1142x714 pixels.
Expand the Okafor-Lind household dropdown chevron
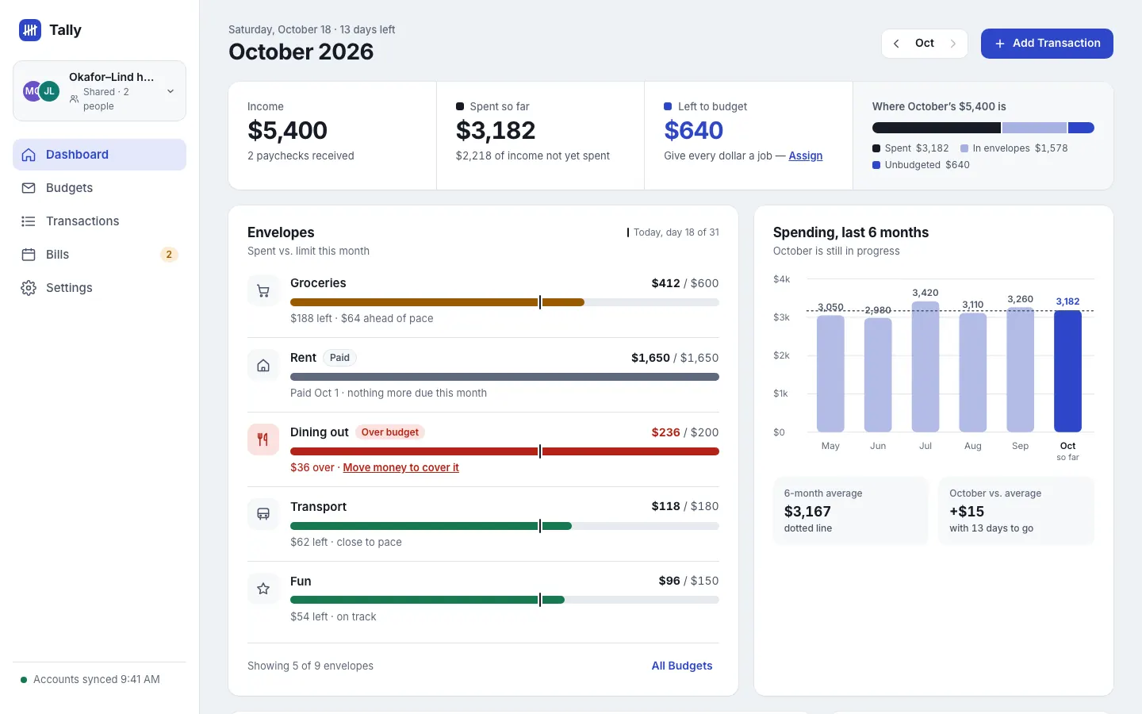coord(171,91)
